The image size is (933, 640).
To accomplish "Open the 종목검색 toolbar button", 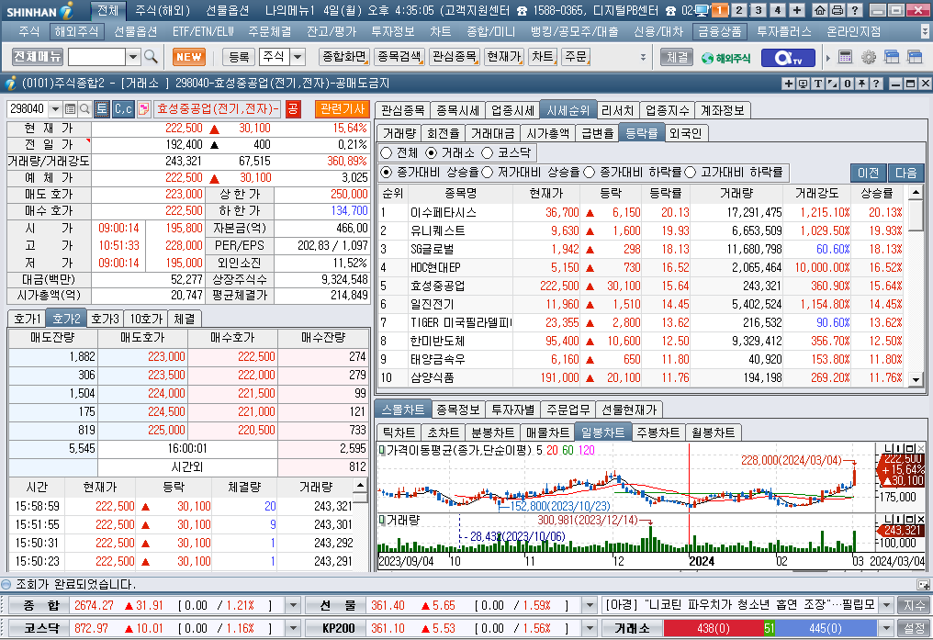I will pos(399,57).
